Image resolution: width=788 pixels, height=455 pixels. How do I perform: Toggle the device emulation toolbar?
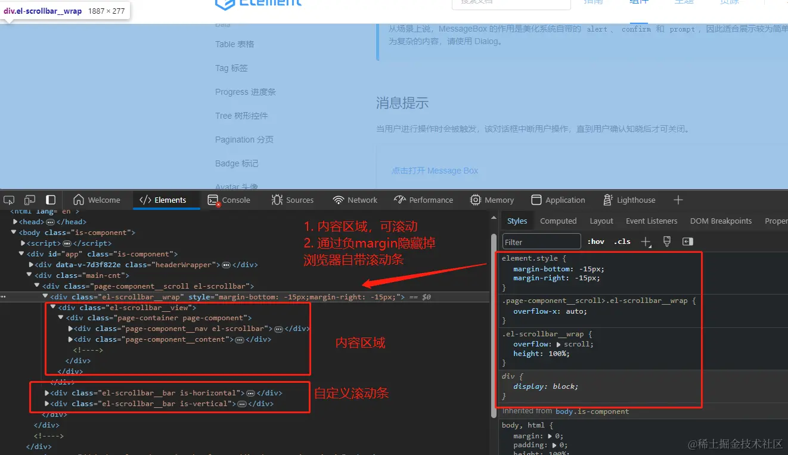tap(30, 200)
